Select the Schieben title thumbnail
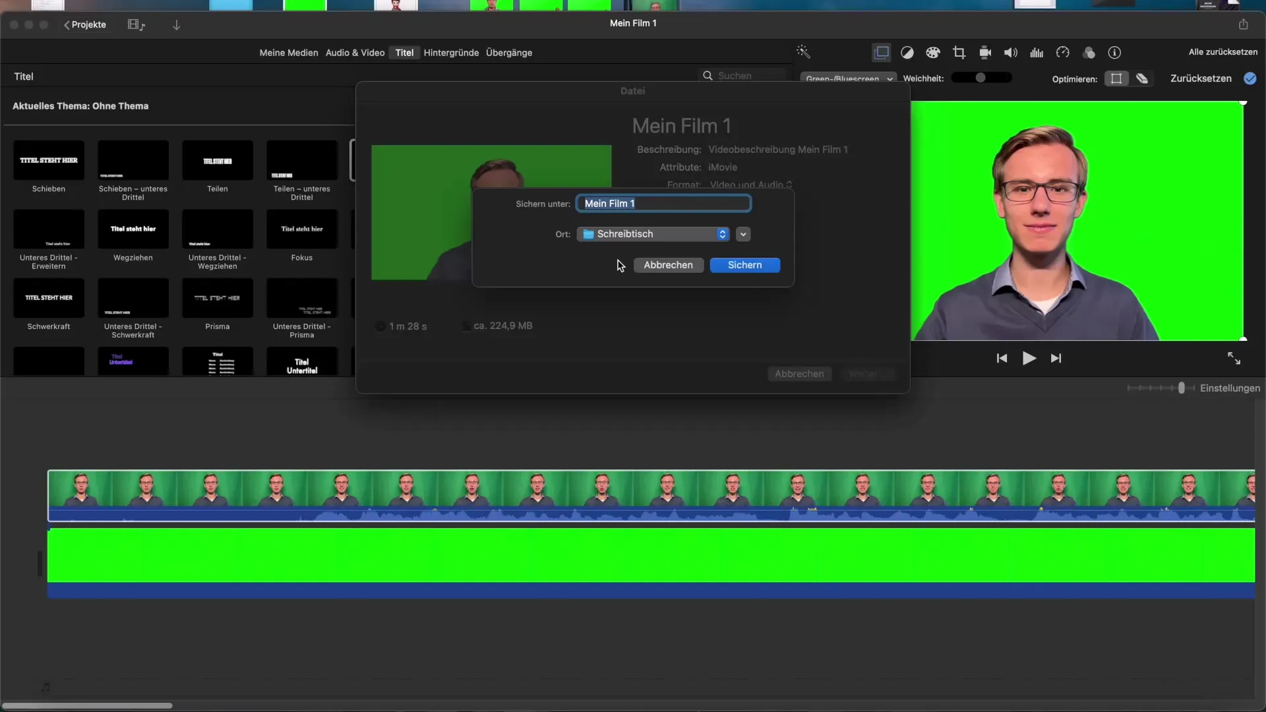This screenshot has width=1266, height=712. [49, 160]
